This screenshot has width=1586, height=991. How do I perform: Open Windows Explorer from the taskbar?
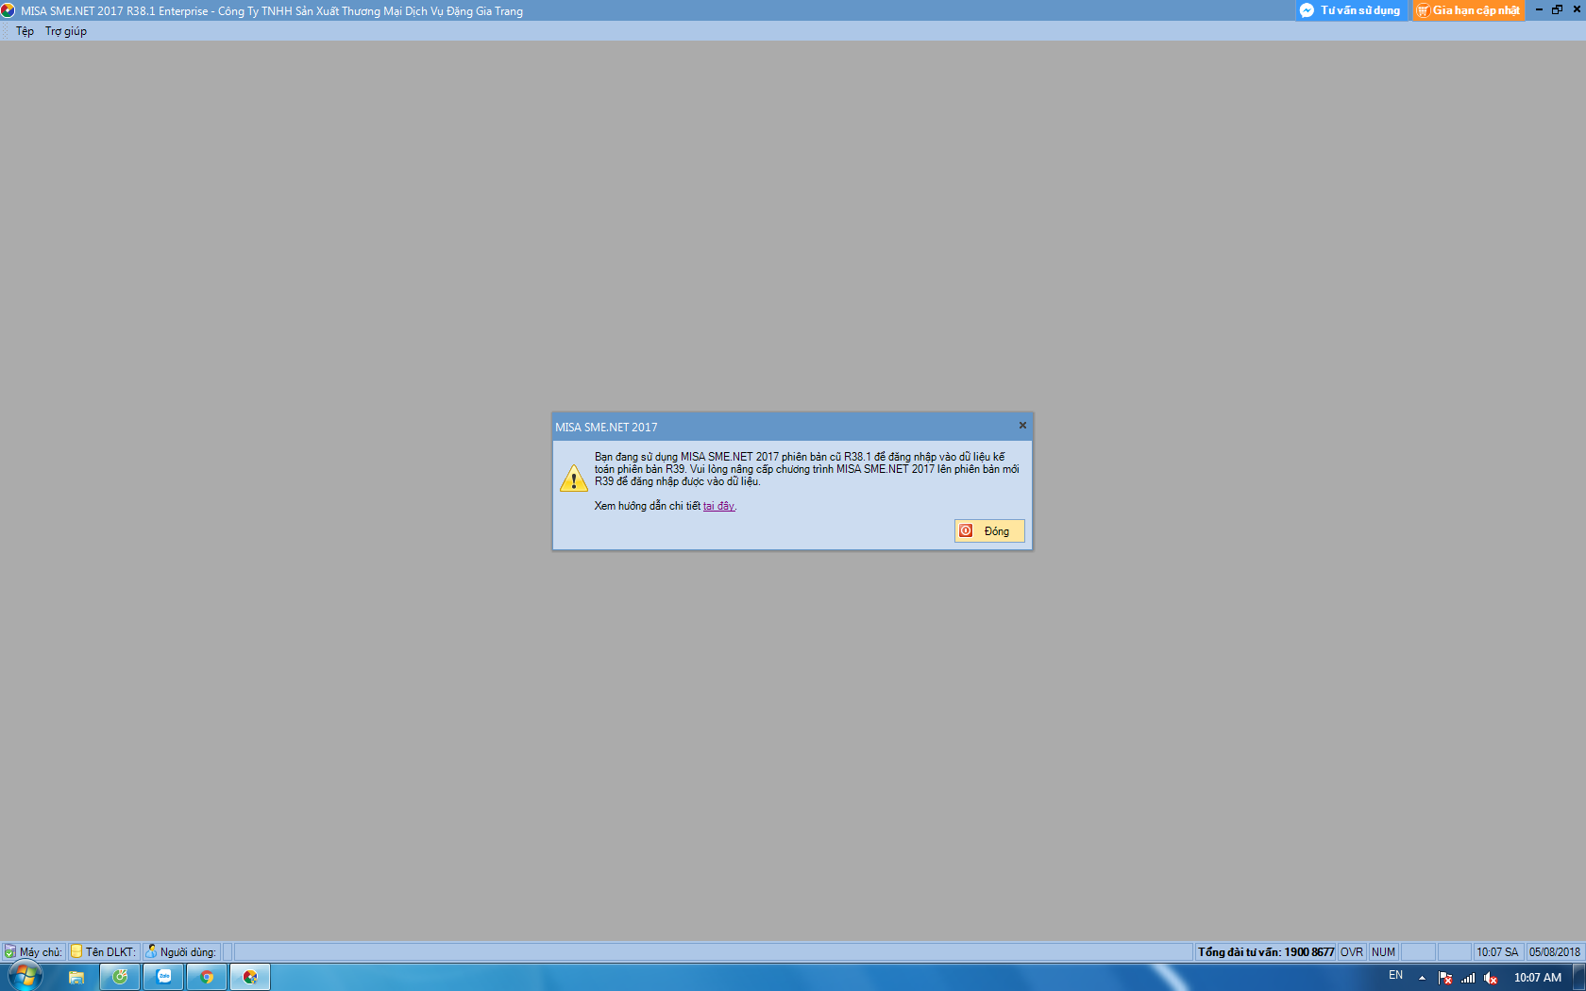coord(76,977)
